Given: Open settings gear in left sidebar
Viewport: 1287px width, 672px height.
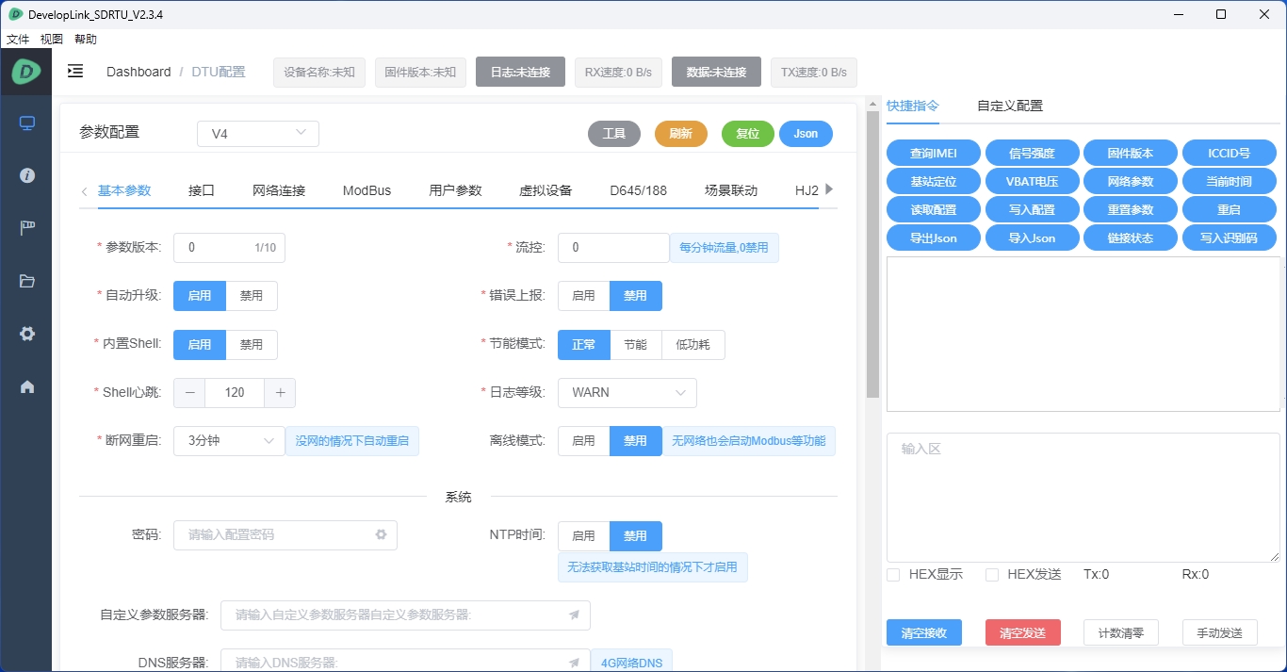Looking at the screenshot, I should pyautogui.click(x=26, y=334).
